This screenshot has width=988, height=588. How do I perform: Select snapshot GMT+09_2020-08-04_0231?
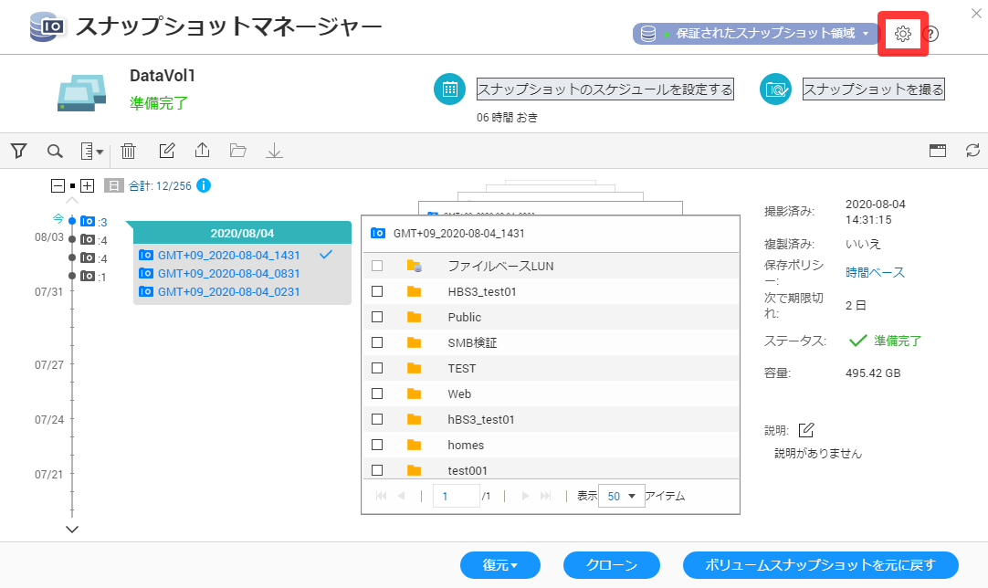[228, 292]
